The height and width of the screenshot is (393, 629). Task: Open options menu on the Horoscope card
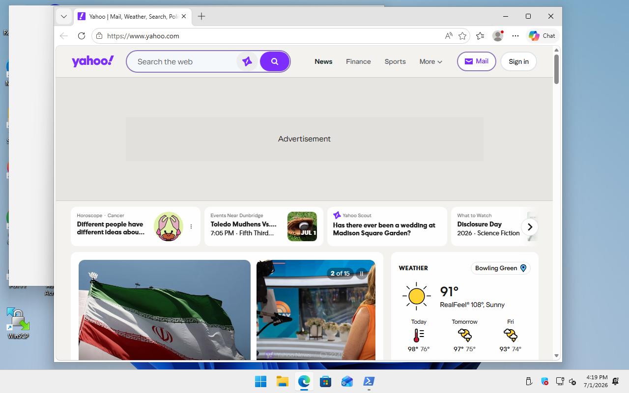[x=191, y=226]
